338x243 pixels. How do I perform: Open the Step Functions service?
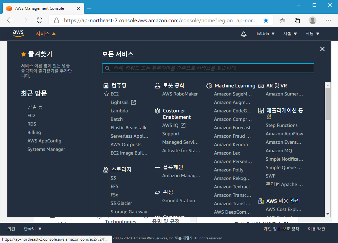click(281, 125)
